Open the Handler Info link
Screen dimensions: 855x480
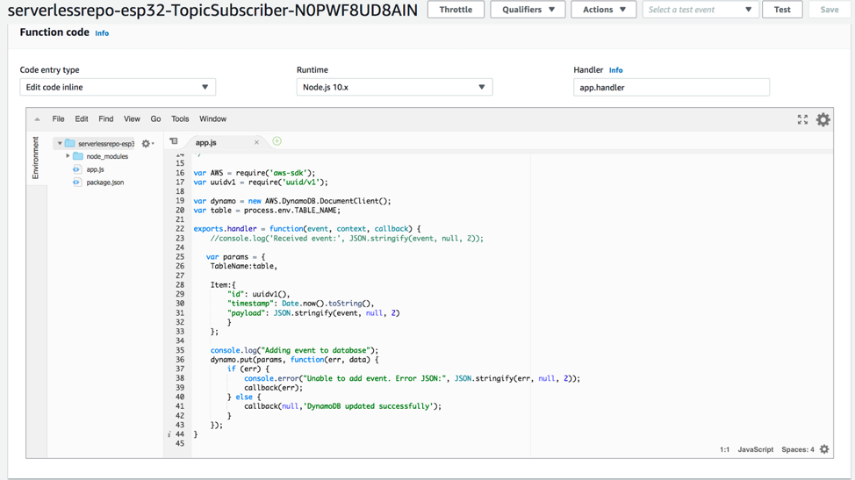coord(615,70)
